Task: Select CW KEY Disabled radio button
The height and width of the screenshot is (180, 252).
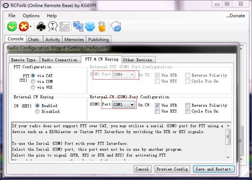Action: point(37,111)
